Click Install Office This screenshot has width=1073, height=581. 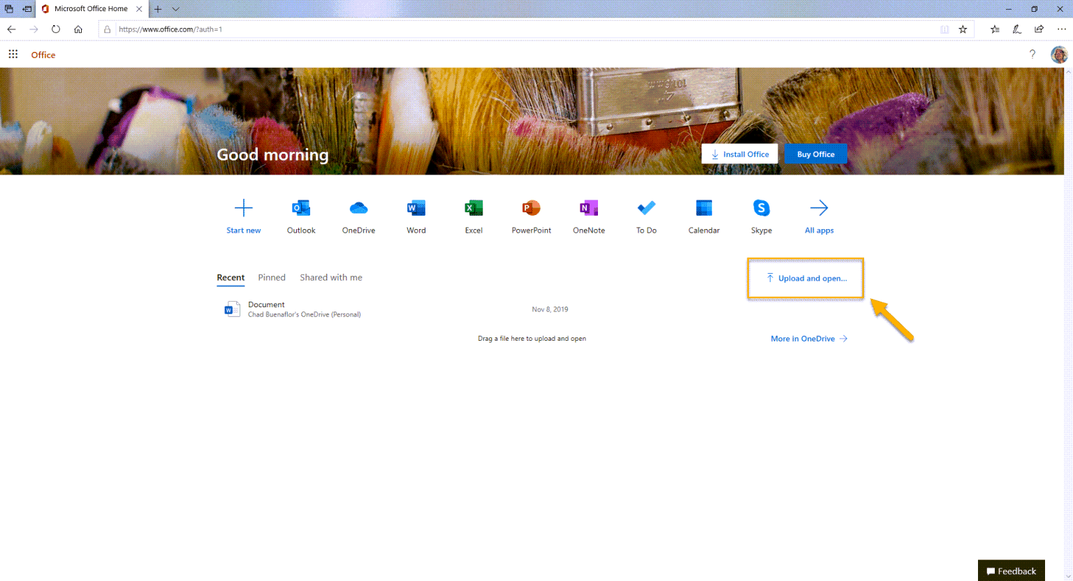click(739, 154)
